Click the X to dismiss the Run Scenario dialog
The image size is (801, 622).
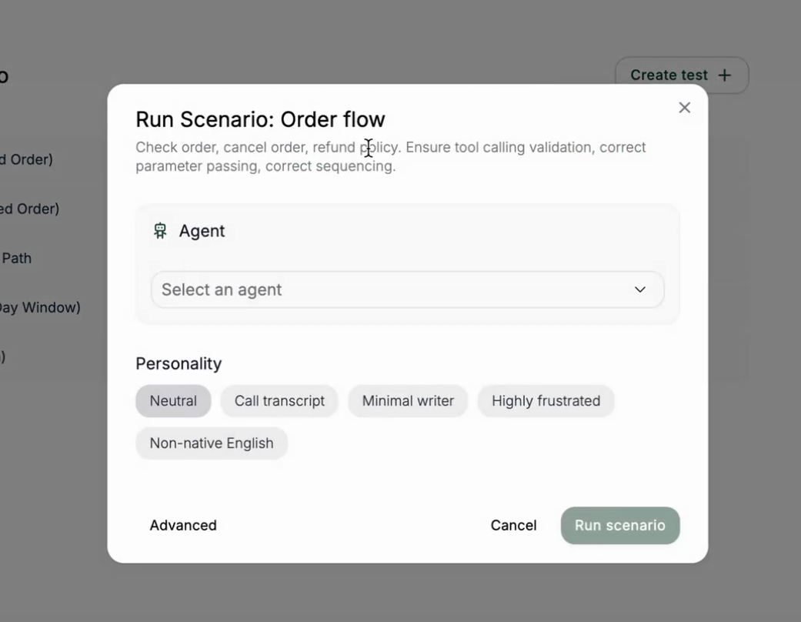coord(684,107)
